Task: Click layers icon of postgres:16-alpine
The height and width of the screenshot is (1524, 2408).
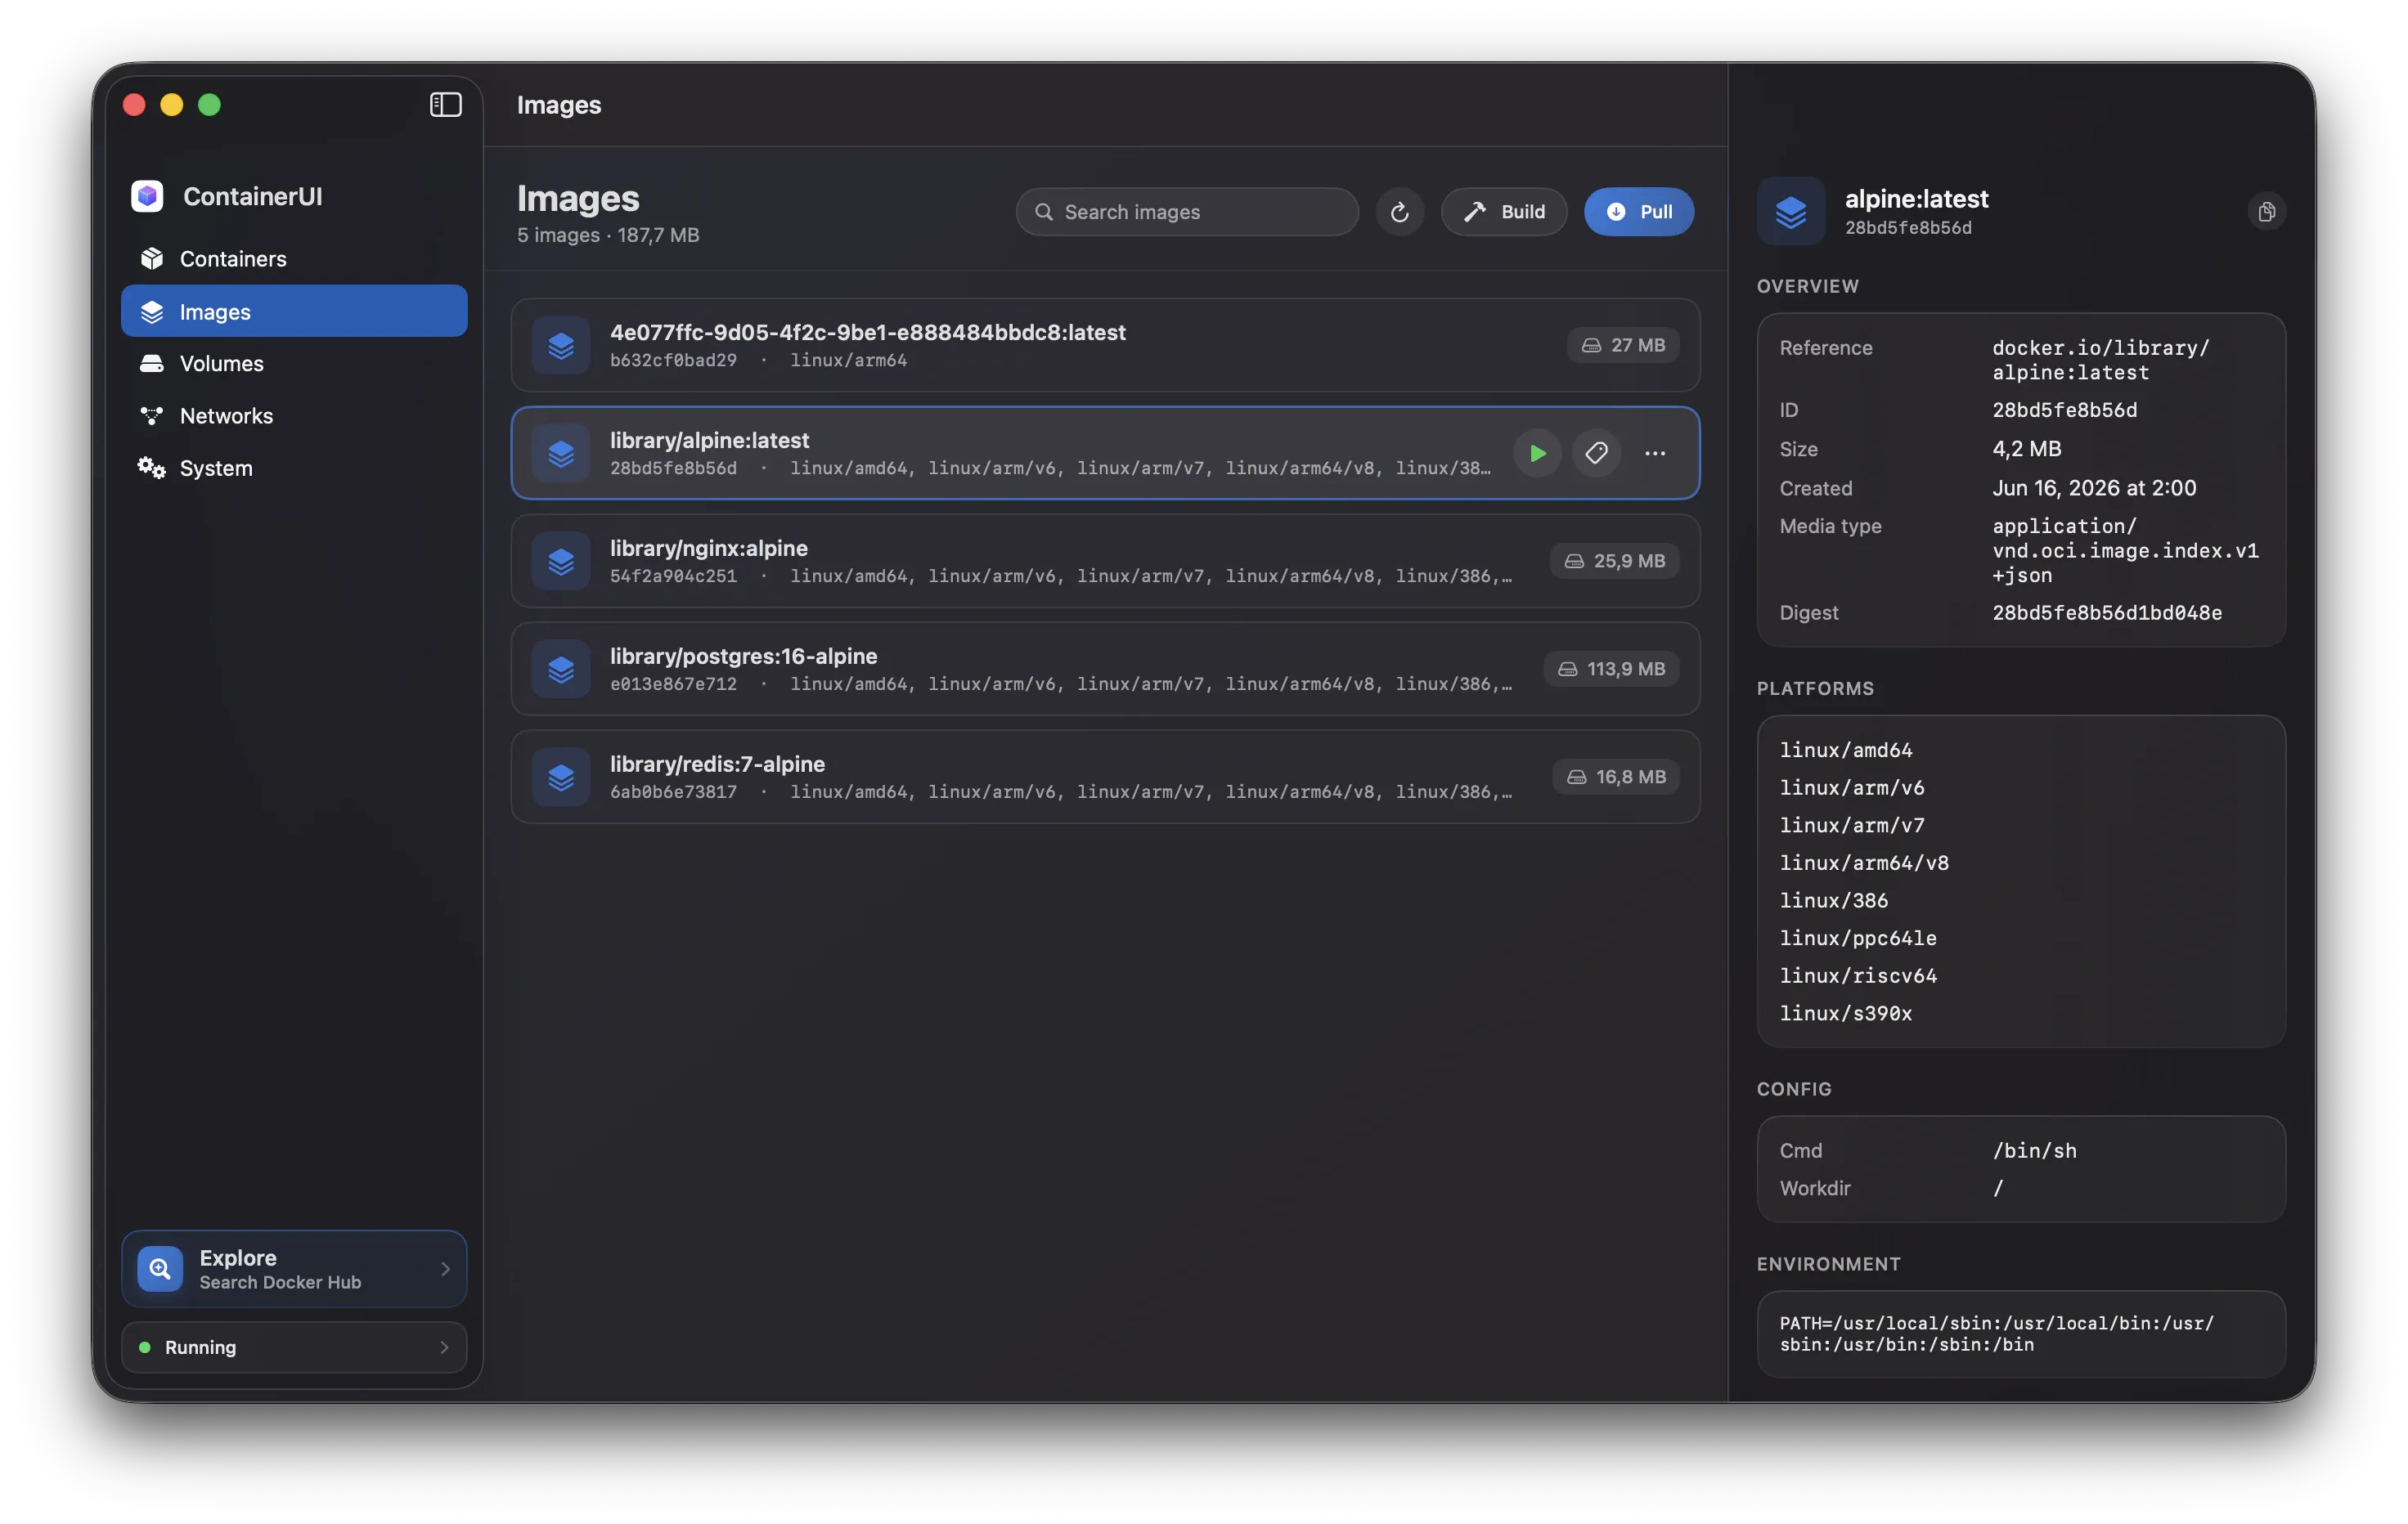Action: (x=561, y=670)
